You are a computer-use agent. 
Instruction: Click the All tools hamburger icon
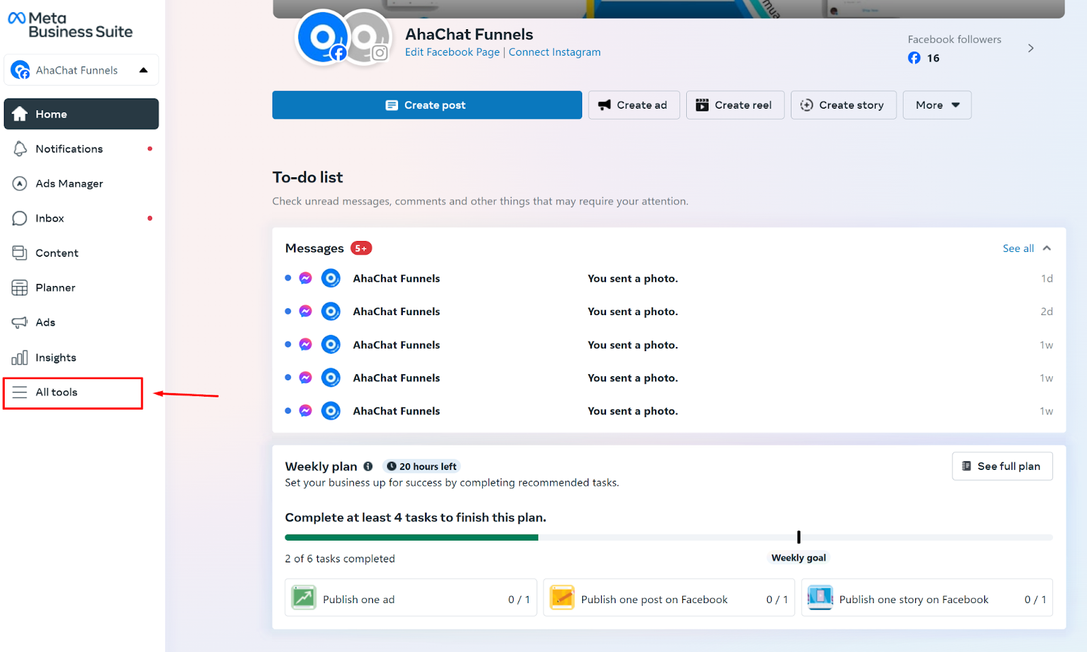[x=20, y=393]
